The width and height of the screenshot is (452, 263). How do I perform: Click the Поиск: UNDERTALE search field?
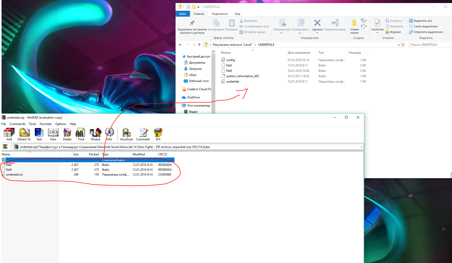point(430,45)
